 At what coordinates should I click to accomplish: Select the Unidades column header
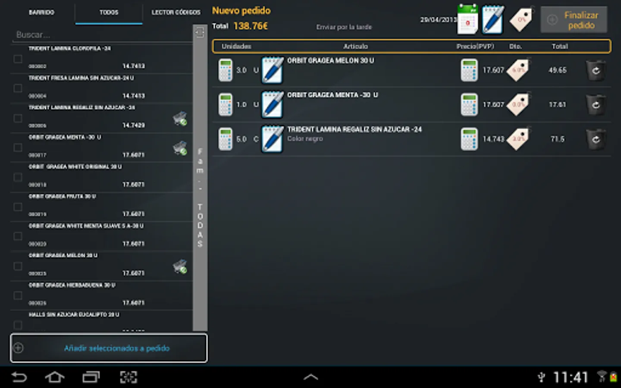(x=236, y=46)
